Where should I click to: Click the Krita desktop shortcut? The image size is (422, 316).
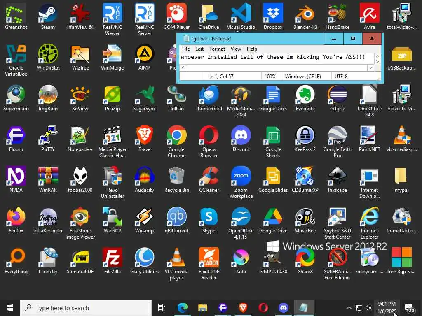(x=241, y=261)
